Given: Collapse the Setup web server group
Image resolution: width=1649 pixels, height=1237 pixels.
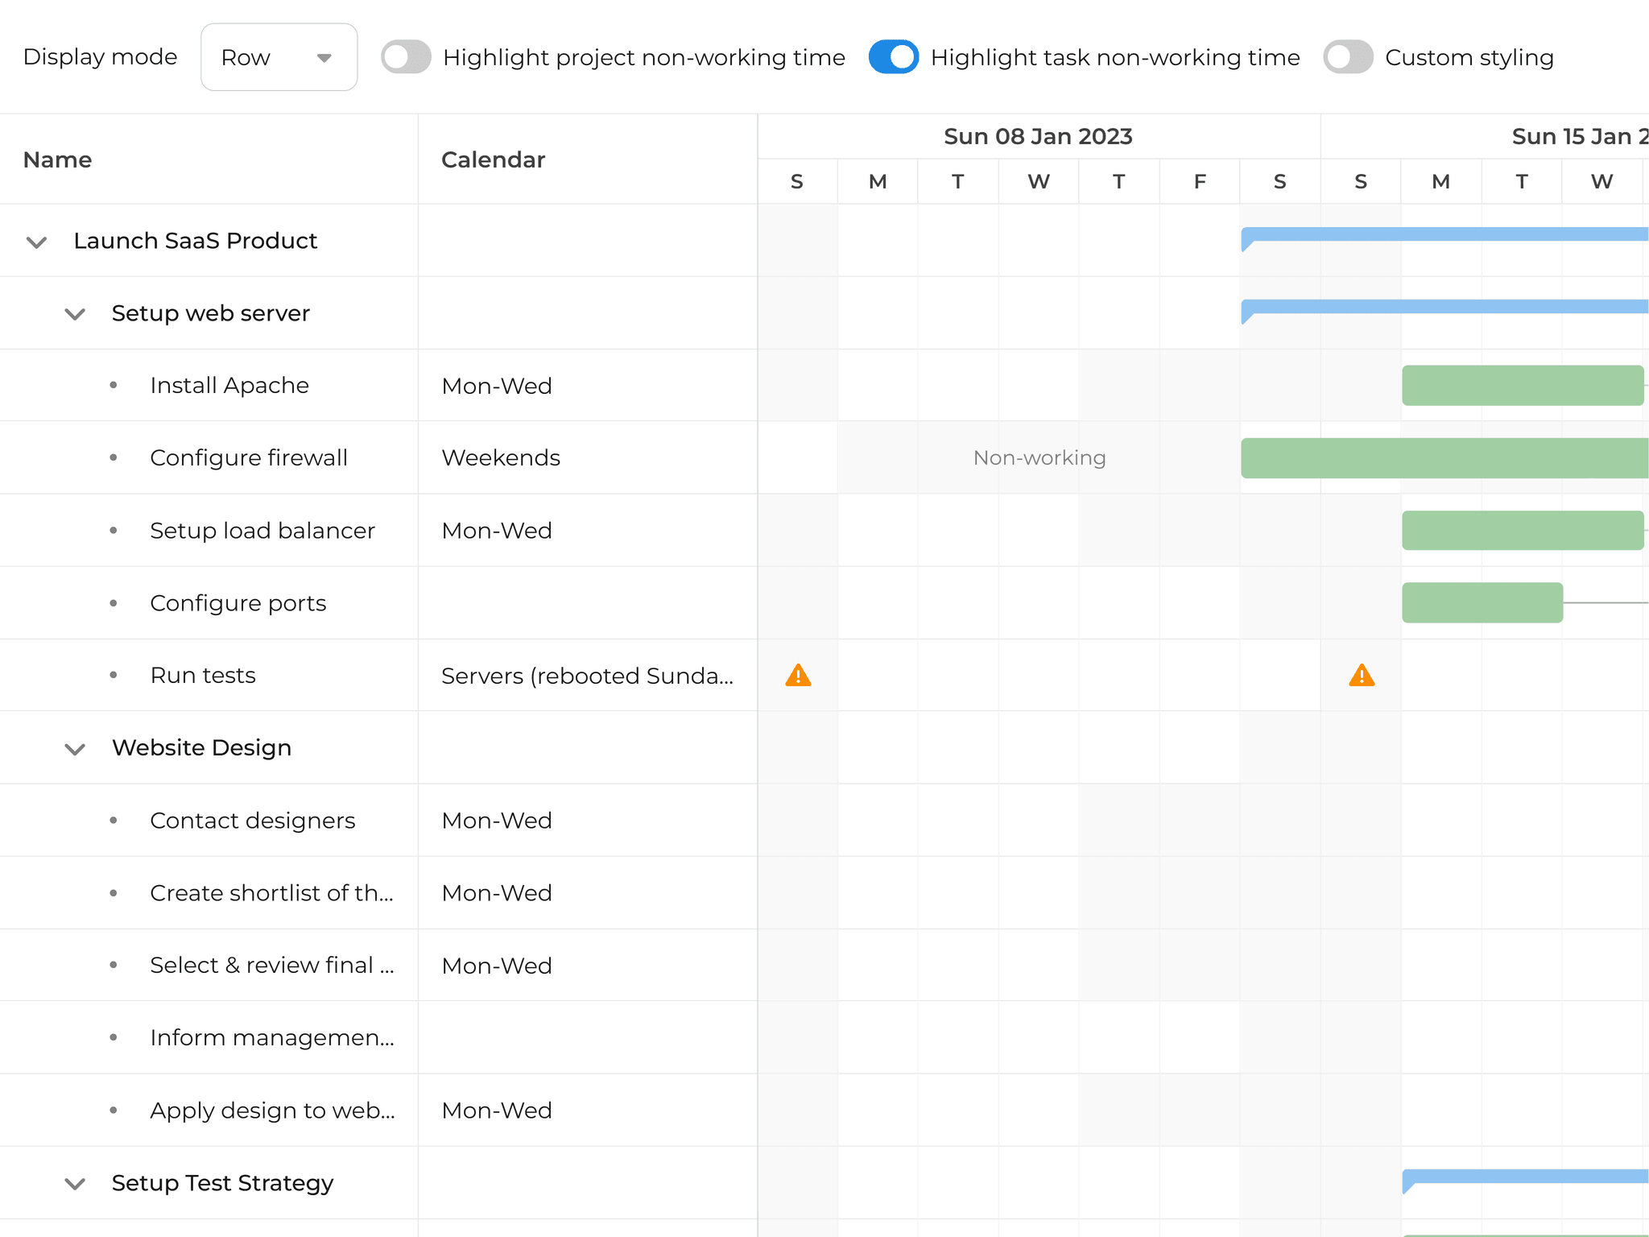Looking at the screenshot, I should (x=74, y=314).
